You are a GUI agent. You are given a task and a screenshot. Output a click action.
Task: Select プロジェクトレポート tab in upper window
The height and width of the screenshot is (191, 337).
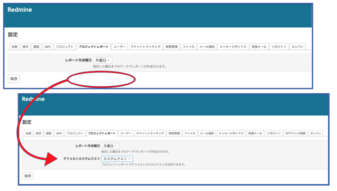point(93,47)
